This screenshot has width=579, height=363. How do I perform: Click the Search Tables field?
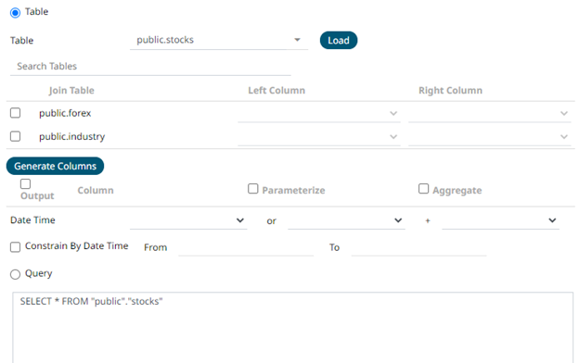150,67
